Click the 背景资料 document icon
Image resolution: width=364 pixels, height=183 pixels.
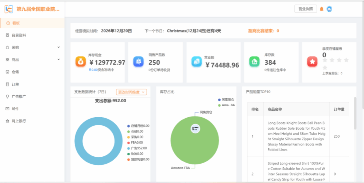coord(7,35)
